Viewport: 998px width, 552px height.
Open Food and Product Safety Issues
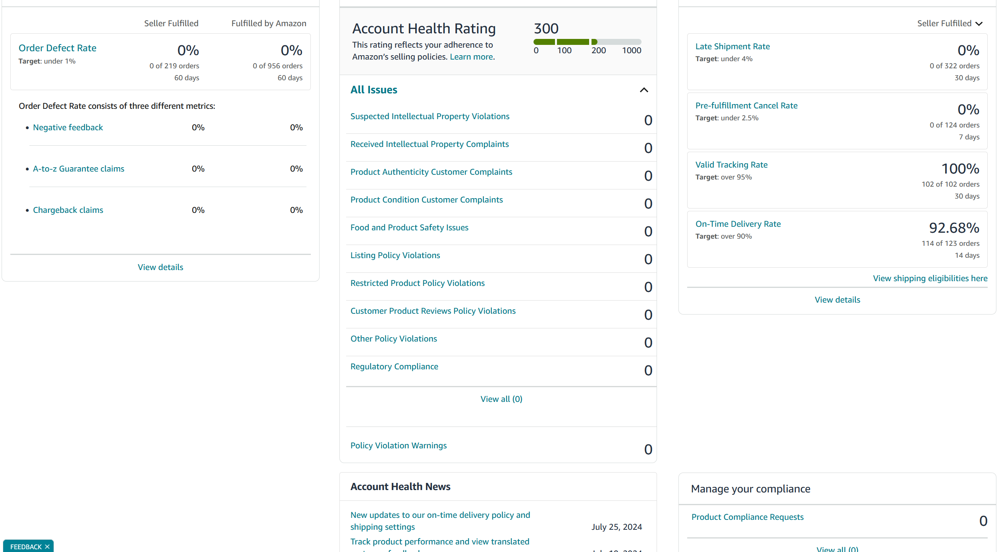point(409,228)
